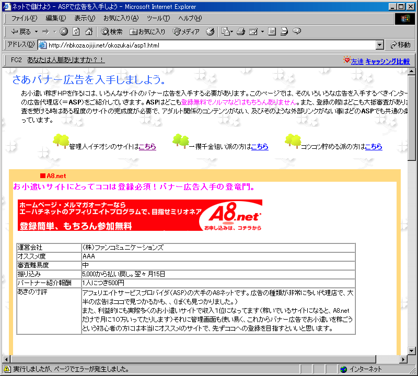Viewport: 418px width, 376px height.
Task: Click the AAA rating cell
Action: click(x=218, y=256)
